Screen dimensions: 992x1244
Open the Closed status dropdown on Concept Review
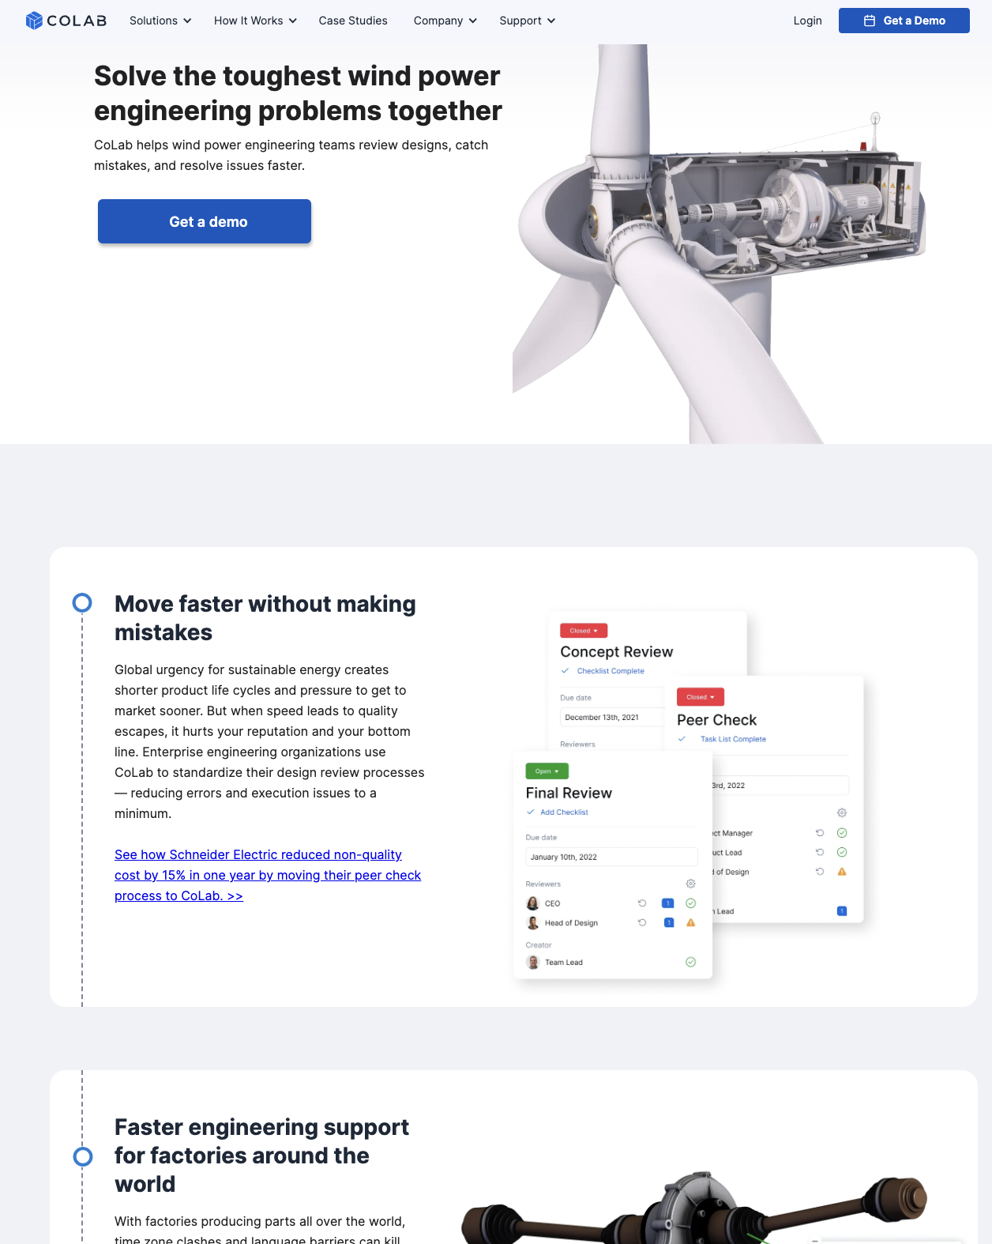point(584,631)
